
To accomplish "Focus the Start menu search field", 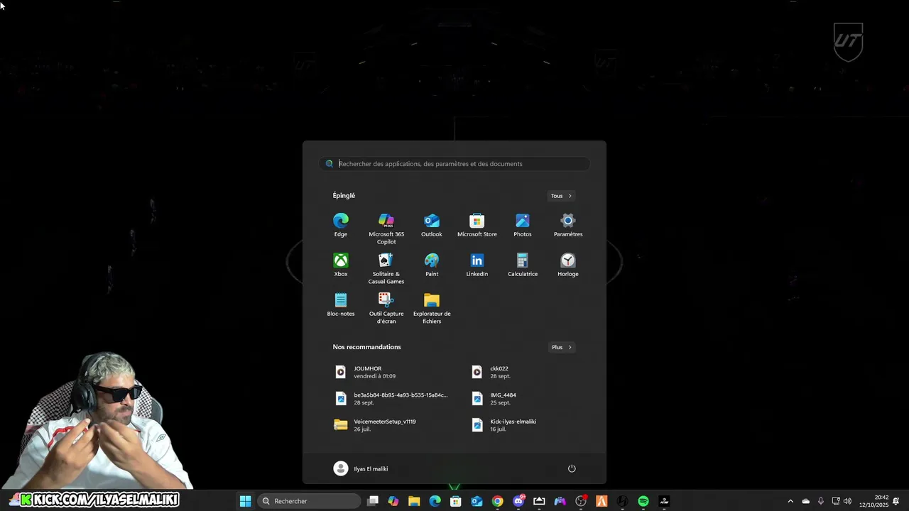I will tap(454, 164).
